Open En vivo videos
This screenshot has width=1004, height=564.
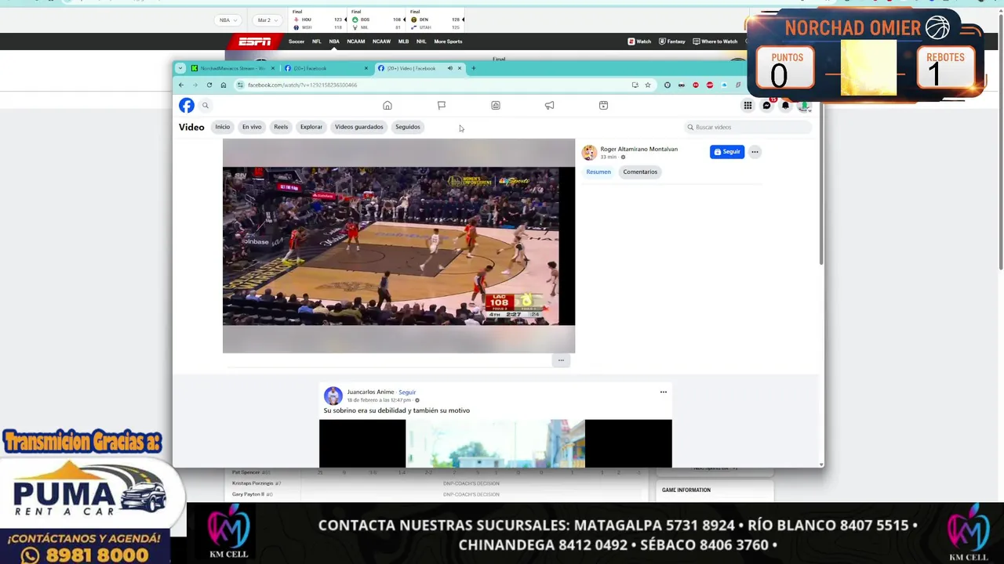[x=252, y=127]
